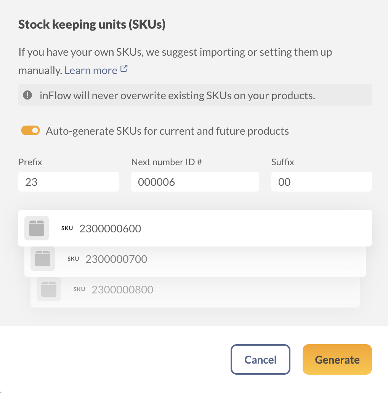This screenshot has height=393, width=388.
Task: Open the Learn more link
Action: click(91, 71)
